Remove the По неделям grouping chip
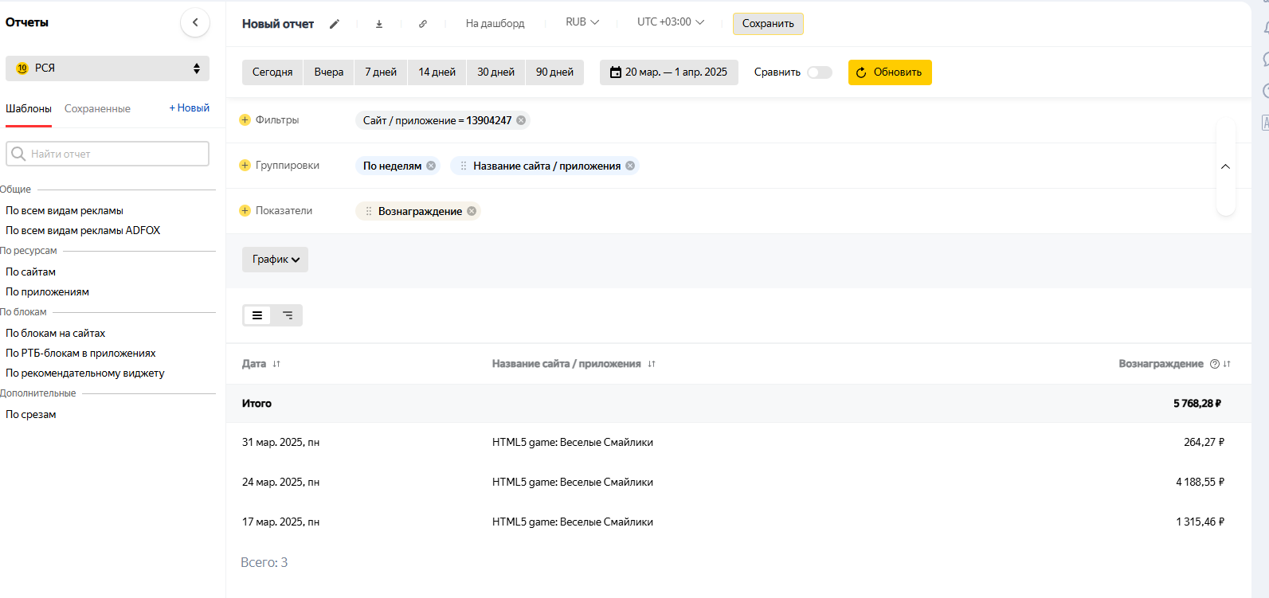This screenshot has height=598, width=1269. 431,166
